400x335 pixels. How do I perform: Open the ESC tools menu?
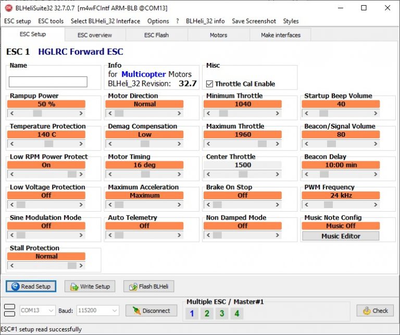51,21
